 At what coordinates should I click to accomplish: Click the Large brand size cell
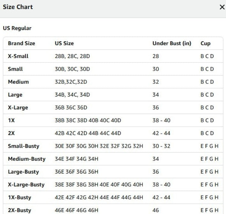click(x=15, y=95)
